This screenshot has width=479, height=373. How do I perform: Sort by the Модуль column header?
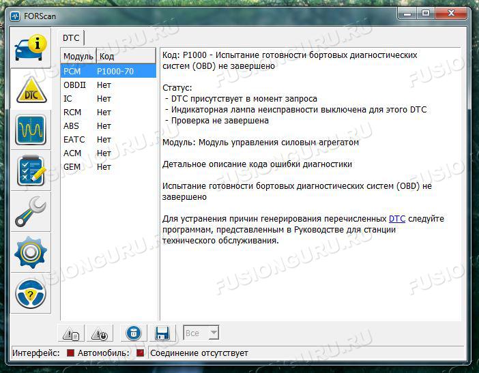coord(78,56)
